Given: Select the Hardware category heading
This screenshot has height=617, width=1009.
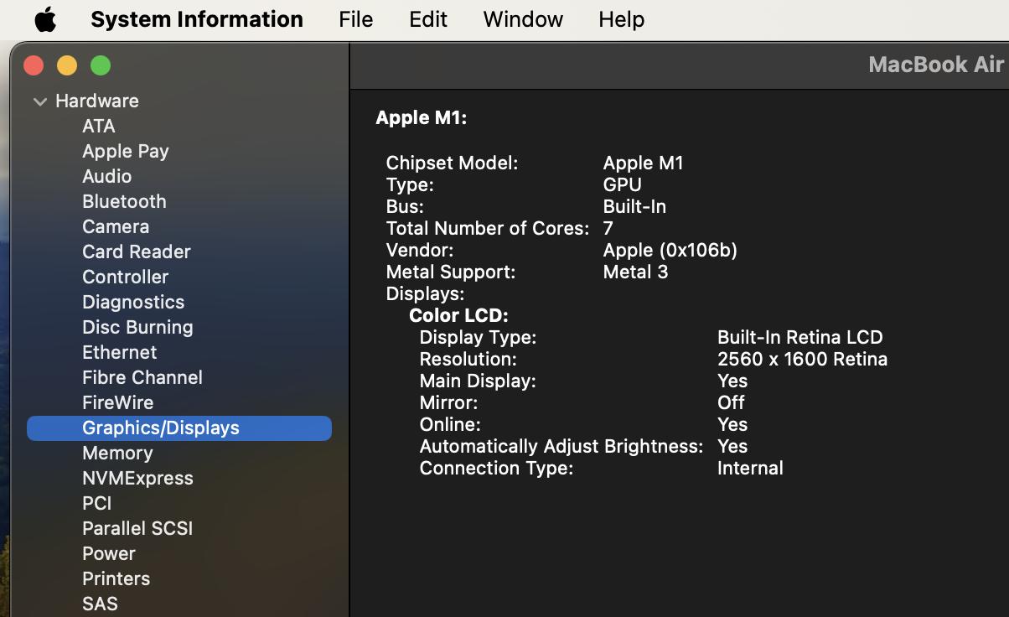Looking at the screenshot, I should (97, 101).
